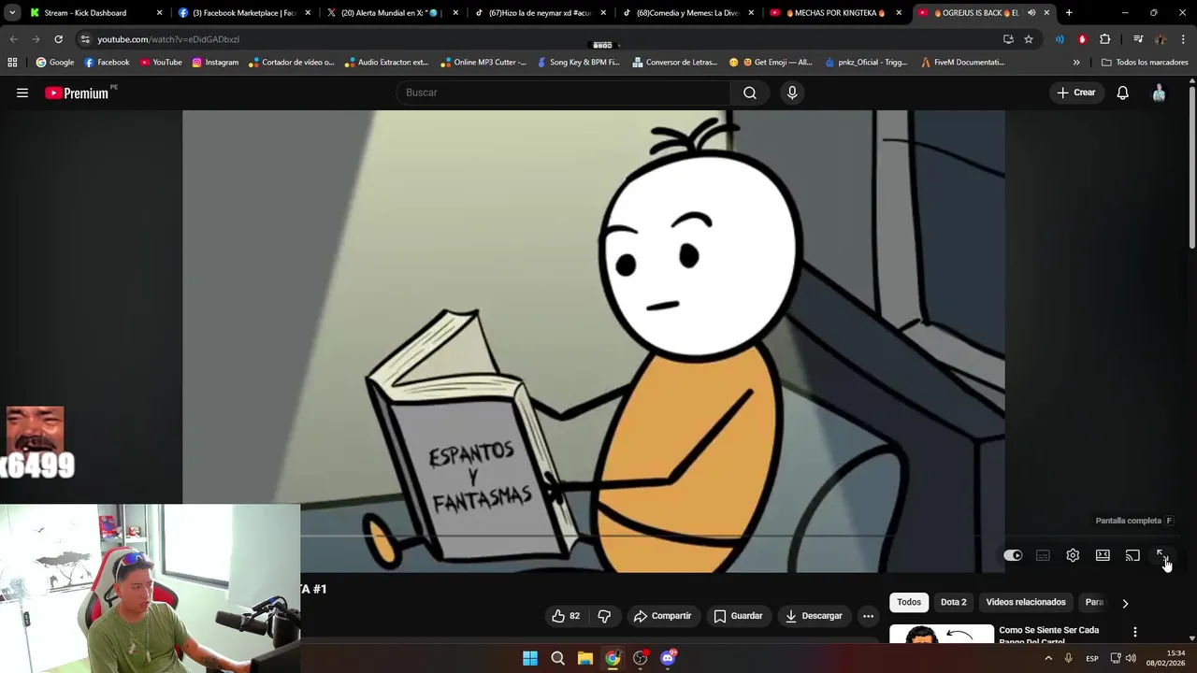The width and height of the screenshot is (1197, 673).
Task: Switch to 'Hizo la de neymar' tab
Action: tap(541, 13)
